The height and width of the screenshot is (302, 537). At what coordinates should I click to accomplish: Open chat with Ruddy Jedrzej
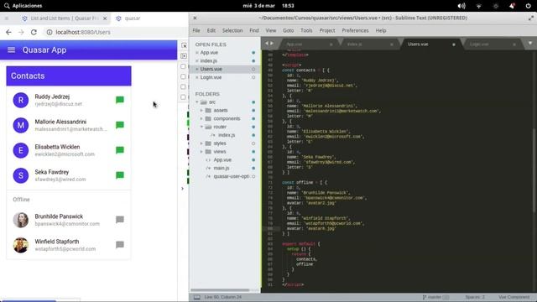click(x=119, y=100)
